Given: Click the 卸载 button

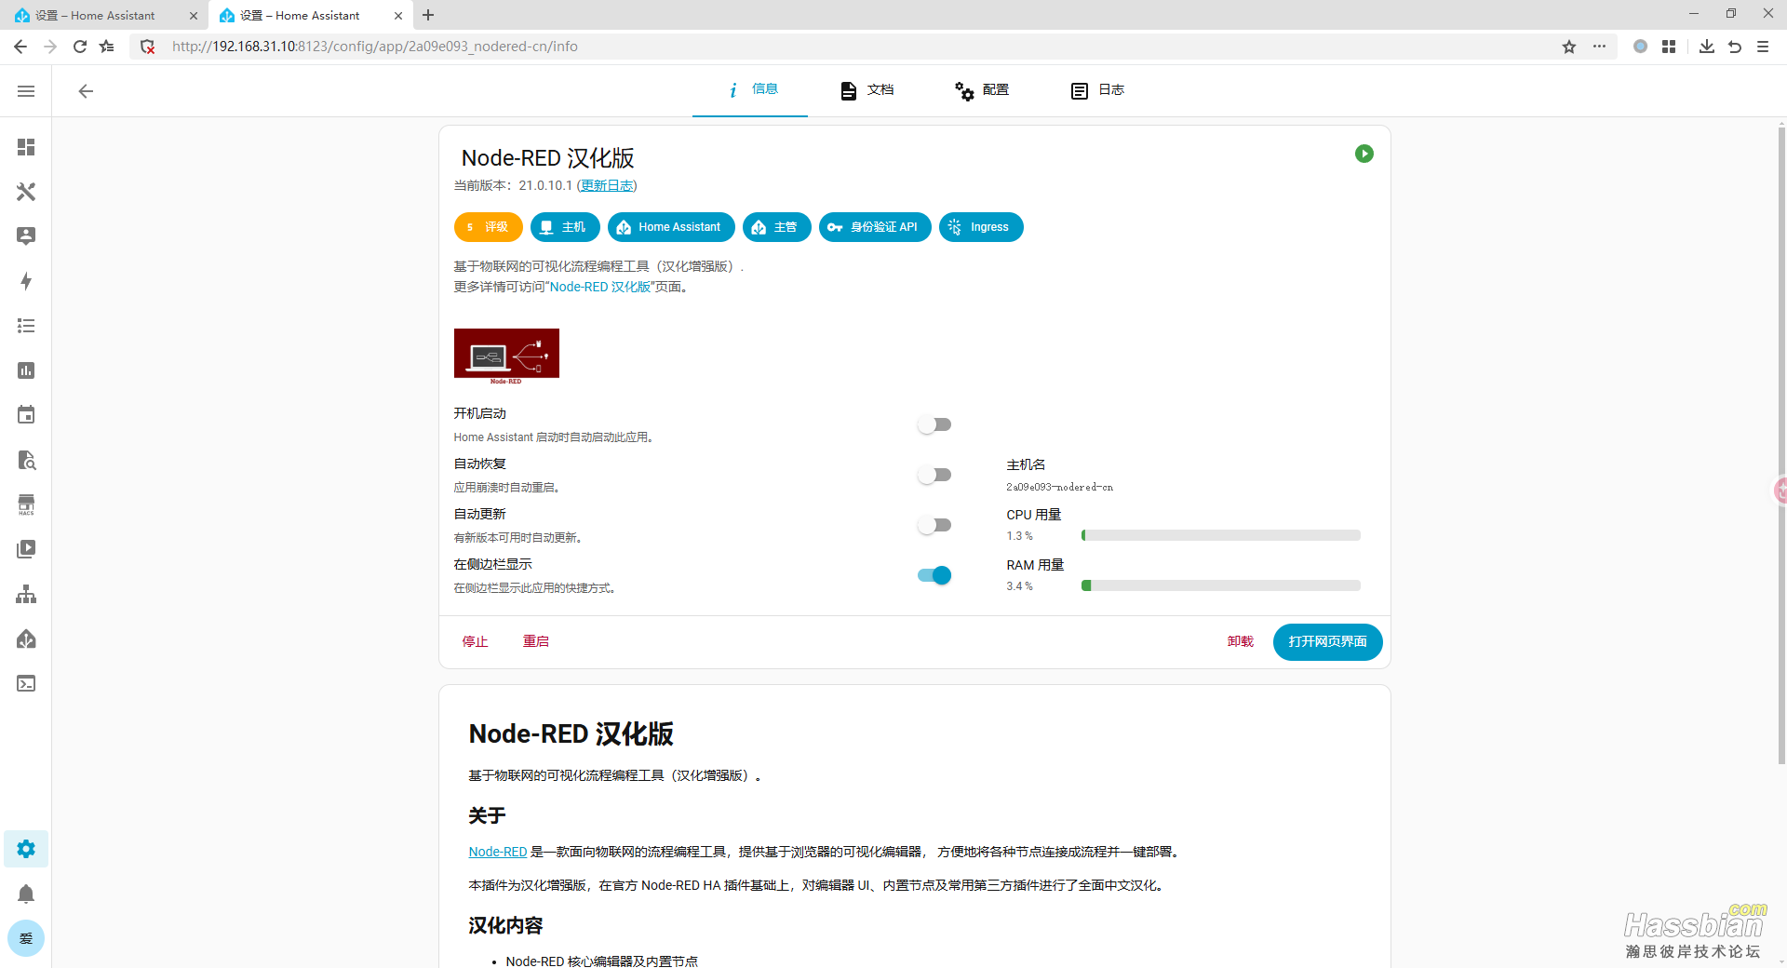Looking at the screenshot, I should [1240, 641].
